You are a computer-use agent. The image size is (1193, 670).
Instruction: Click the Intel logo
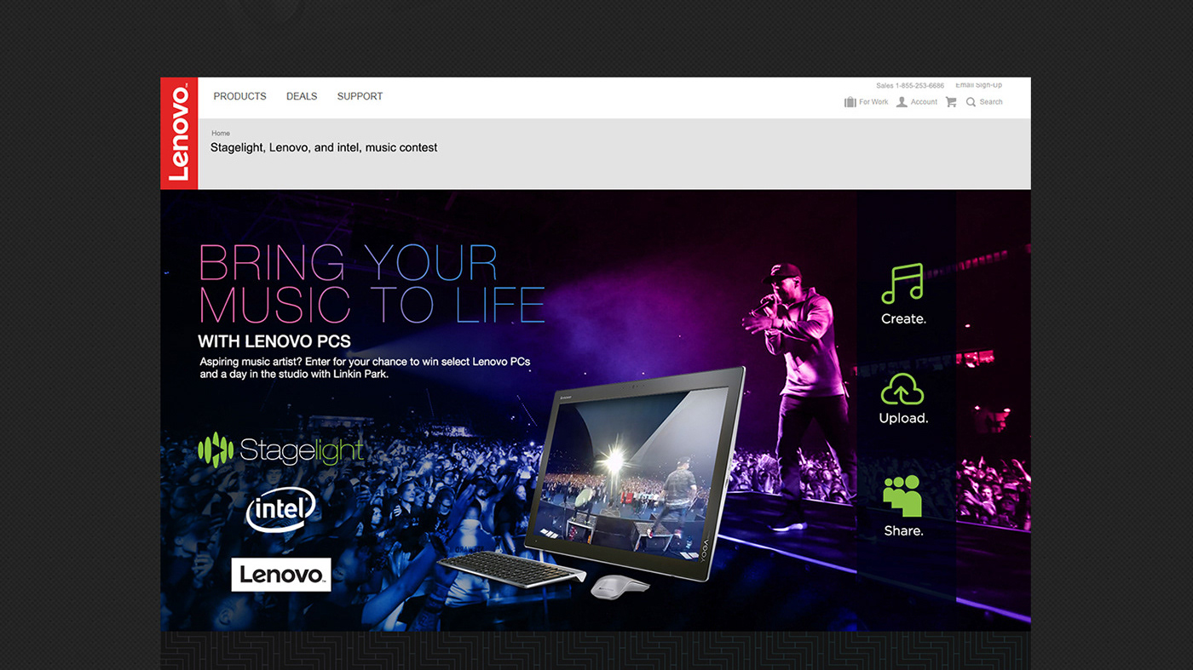281,510
